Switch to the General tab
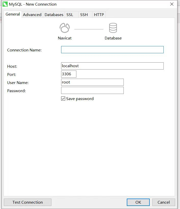The width and height of the screenshot is (180, 209). [x=13, y=14]
